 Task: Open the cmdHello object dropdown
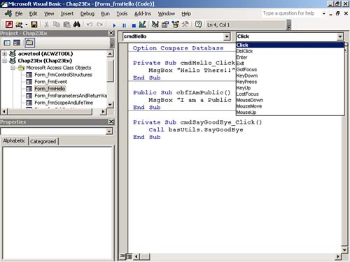(227, 36)
